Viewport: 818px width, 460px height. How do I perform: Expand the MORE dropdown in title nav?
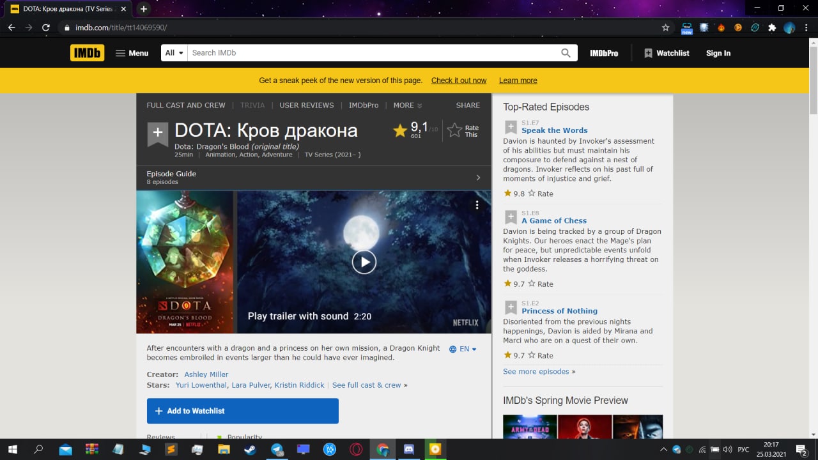pyautogui.click(x=408, y=105)
